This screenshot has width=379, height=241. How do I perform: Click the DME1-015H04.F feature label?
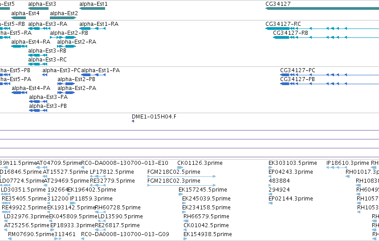[x=154, y=117]
